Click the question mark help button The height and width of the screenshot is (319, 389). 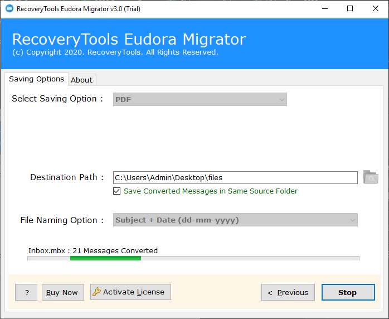[26, 292]
